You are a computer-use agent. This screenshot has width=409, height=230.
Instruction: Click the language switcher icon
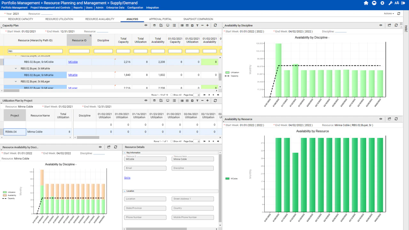coord(397,3)
